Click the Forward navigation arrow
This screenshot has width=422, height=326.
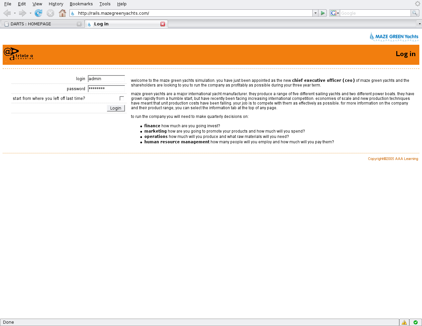22,13
